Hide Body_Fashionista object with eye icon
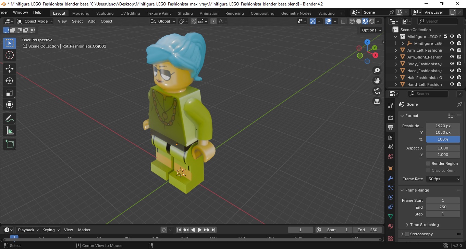466x249 pixels. pyautogui.click(x=452, y=64)
